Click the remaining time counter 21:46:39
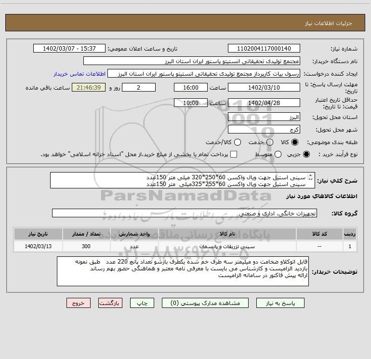Screen dimensions: 371x359 tap(89, 87)
